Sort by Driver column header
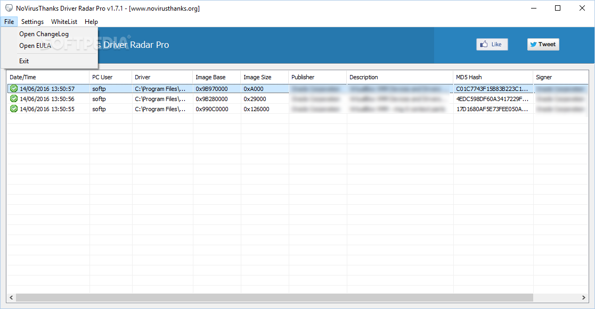 [x=162, y=77]
